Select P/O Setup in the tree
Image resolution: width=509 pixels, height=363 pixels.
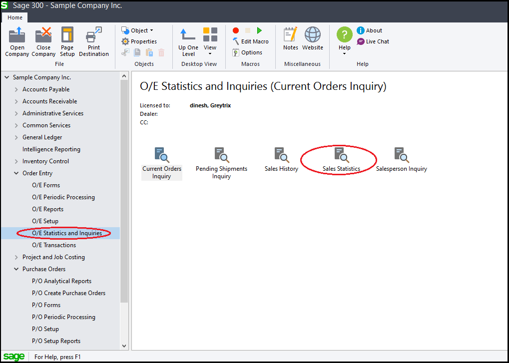tap(45, 329)
